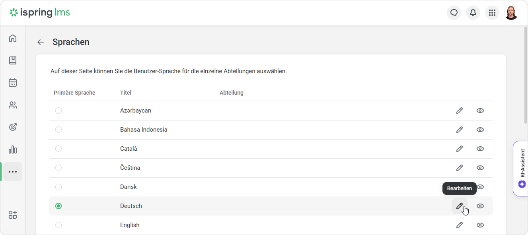Screen dimensions: 528x235
Task: Go back using the arrow beside Sprachen
Action: 40,42
